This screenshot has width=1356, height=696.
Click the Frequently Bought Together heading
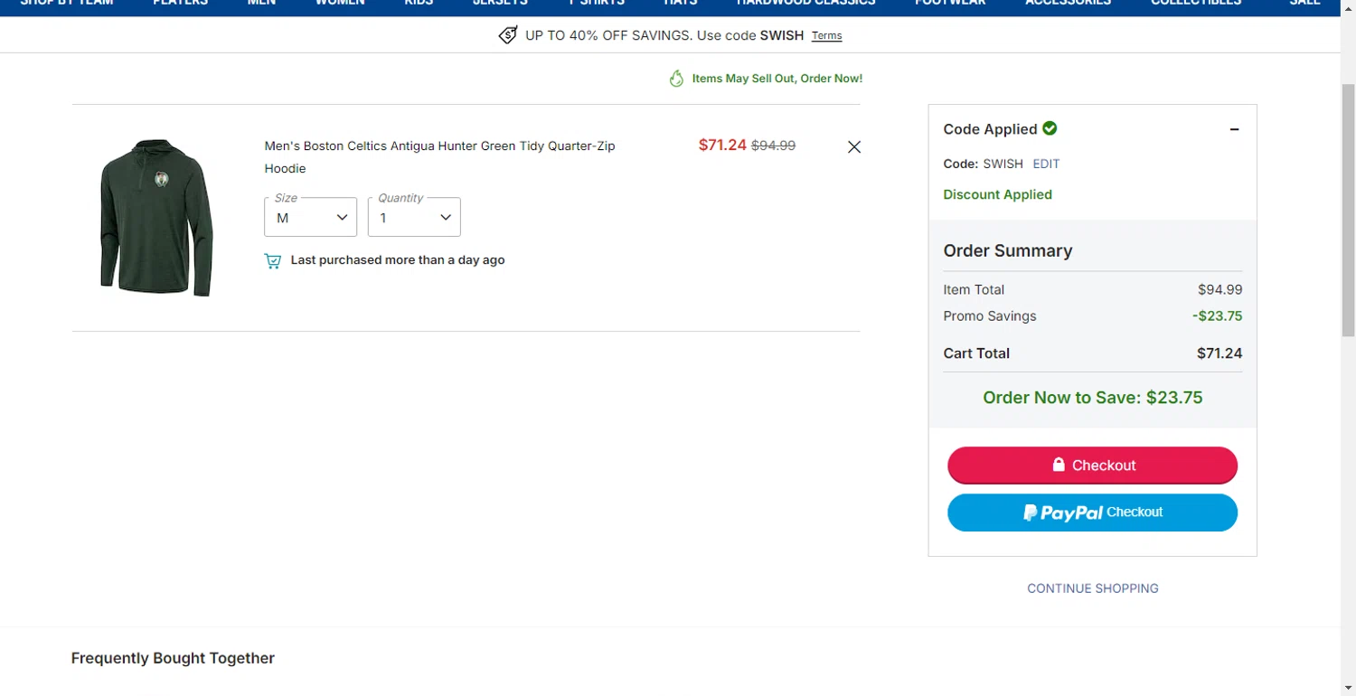[173, 658]
